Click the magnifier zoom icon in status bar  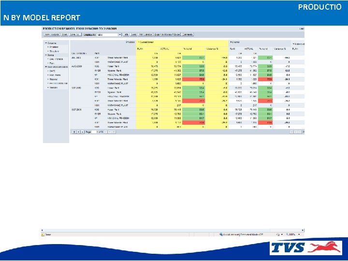(x=287, y=234)
